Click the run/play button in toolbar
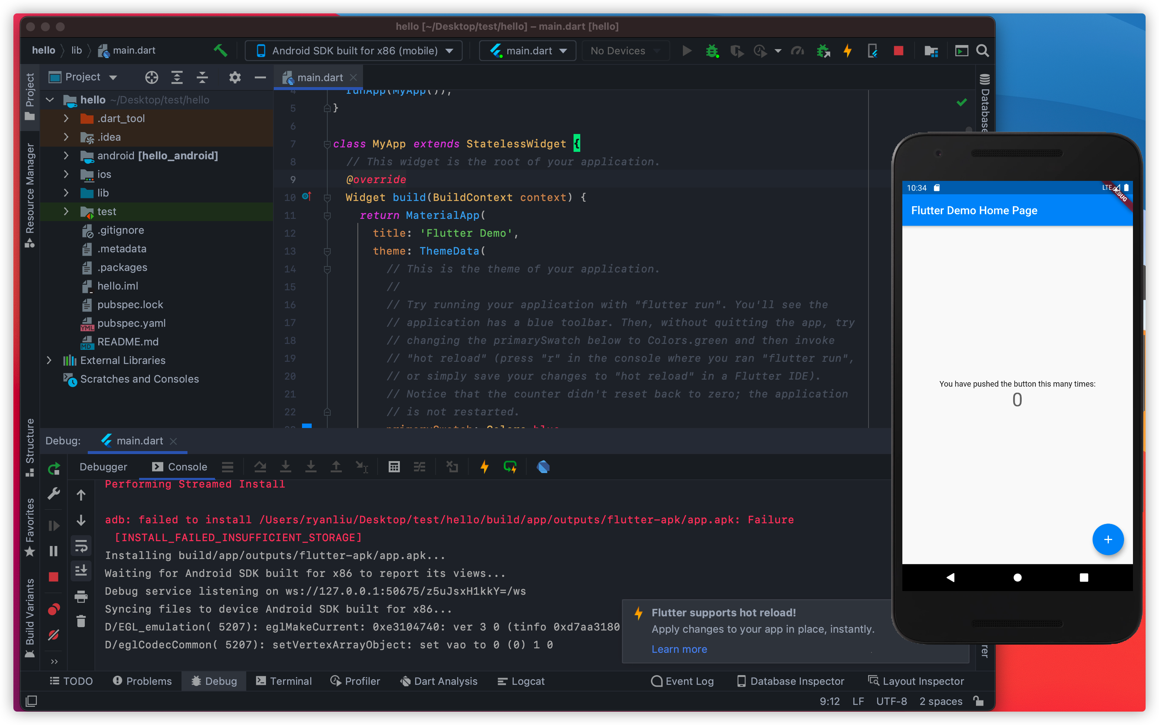 coord(685,52)
